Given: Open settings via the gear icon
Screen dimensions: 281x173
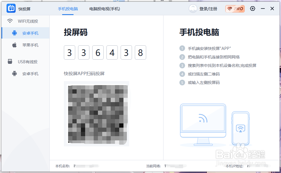Looking at the screenshot, I should click(253, 9).
